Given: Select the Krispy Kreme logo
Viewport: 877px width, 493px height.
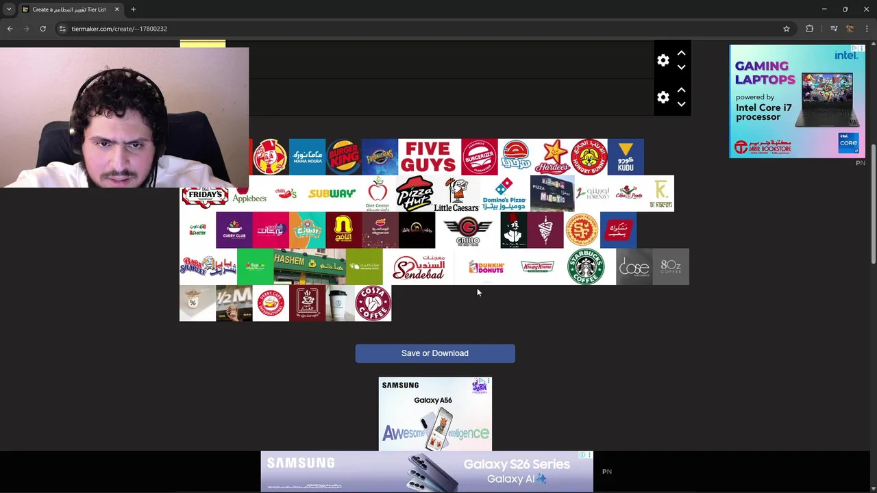Looking at the screenshot, I should (x=537, y=266).
